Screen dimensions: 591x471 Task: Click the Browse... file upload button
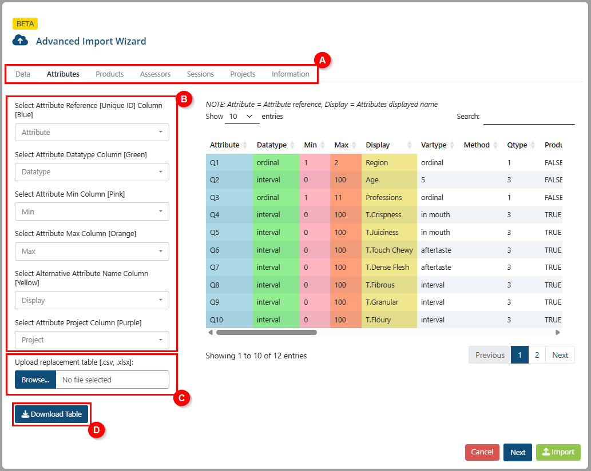(35, 380)
